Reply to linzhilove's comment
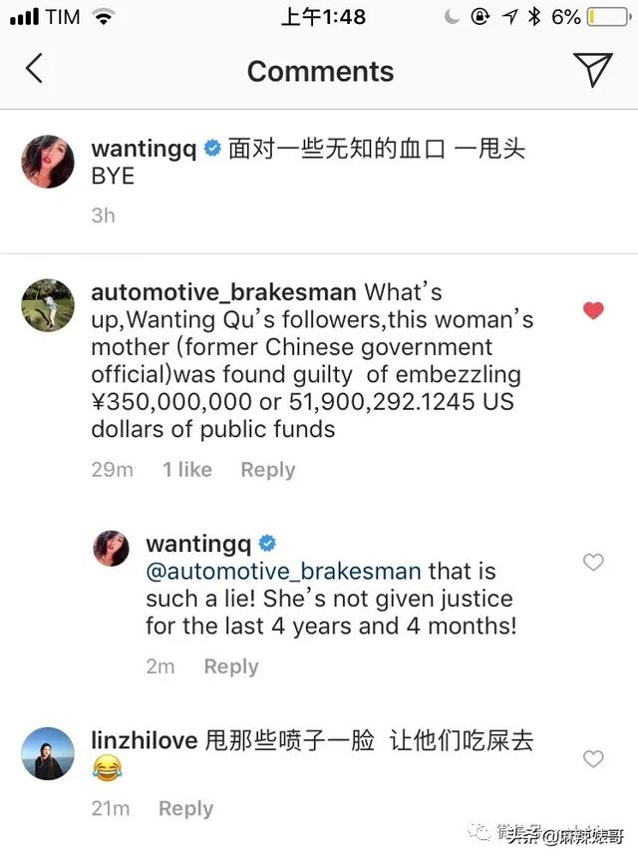Image resolution: width=638 pixels, height=859 pixels. click(185, 808)
